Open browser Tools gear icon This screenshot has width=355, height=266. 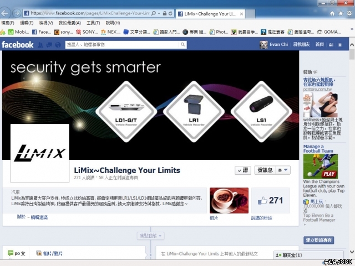pyautogui.click(x=349, y=13)
